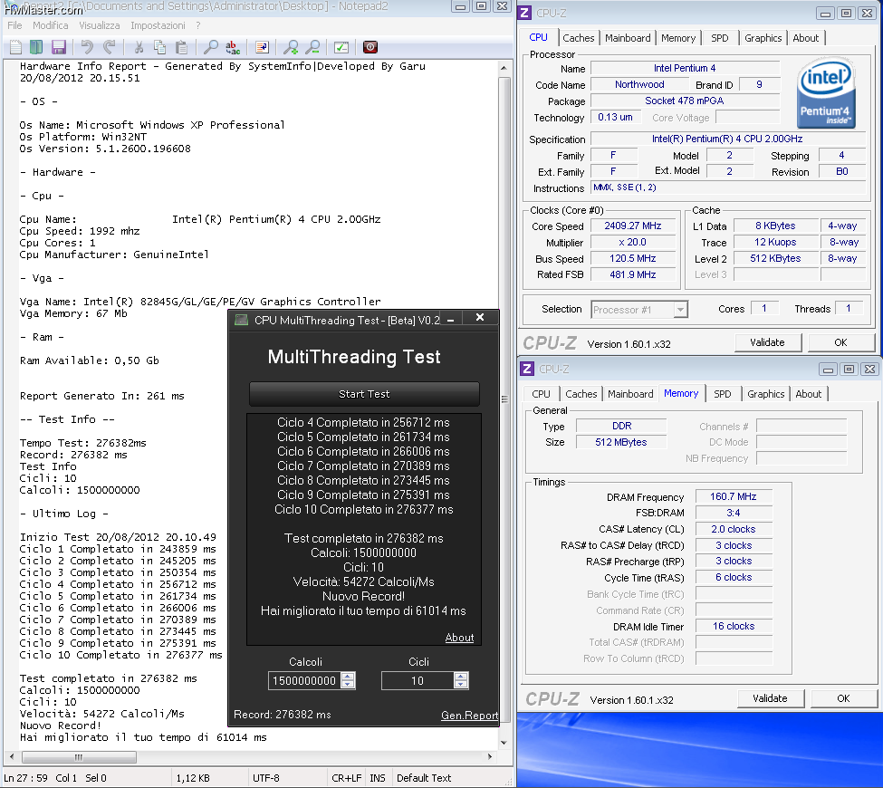Click the Open file icon in Notepad2

tap(36, 47)
